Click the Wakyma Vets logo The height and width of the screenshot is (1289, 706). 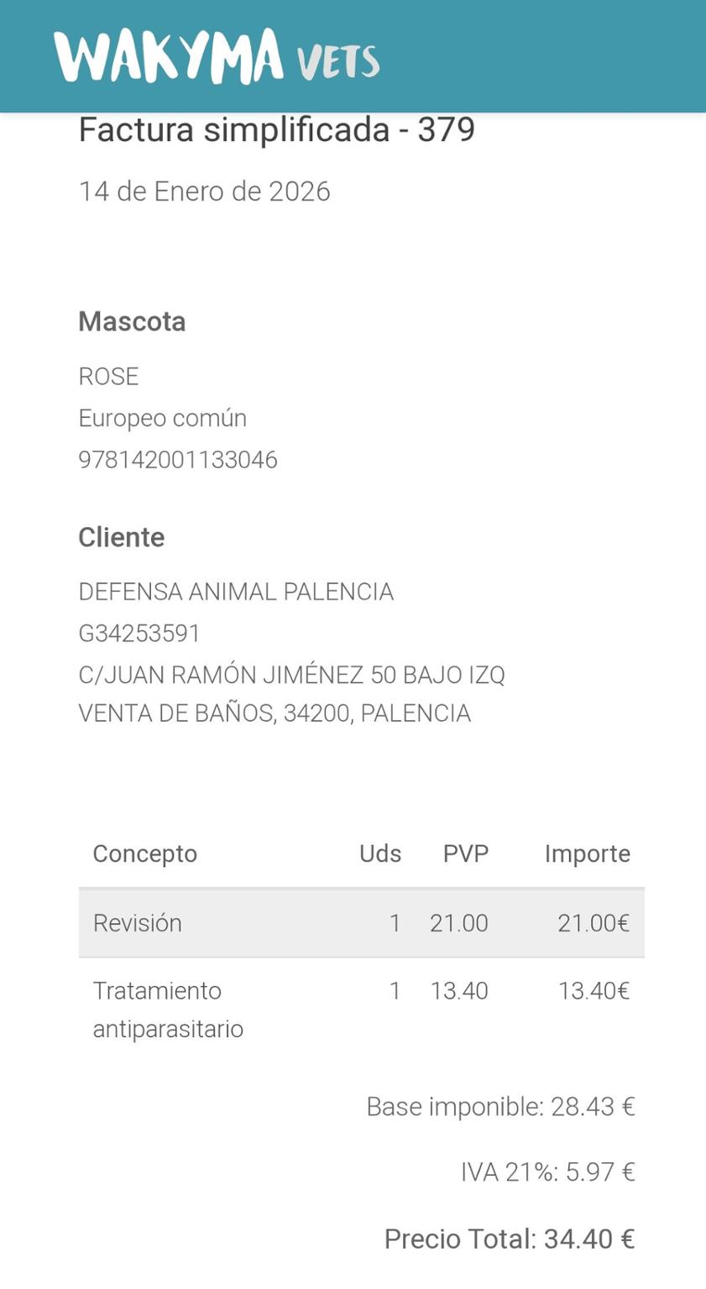(217, 57)
